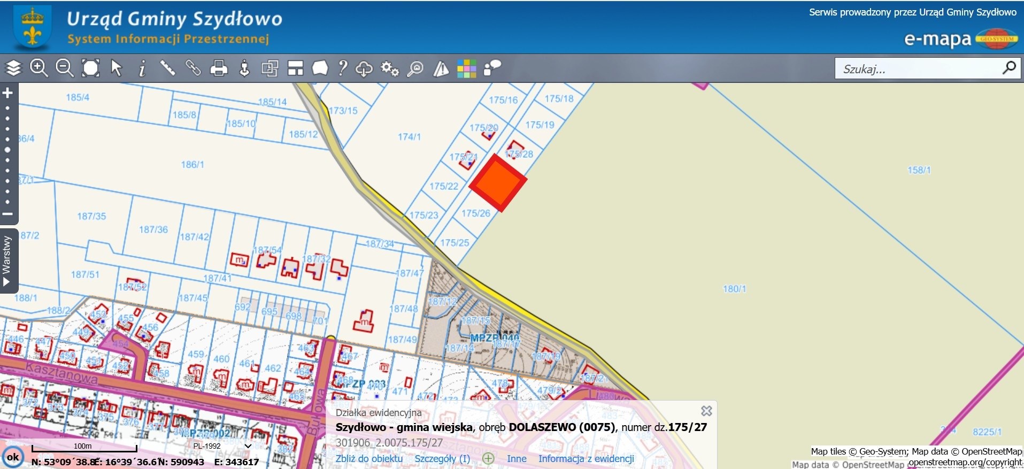This screenshot has height=469, width=1024.
Task: Click the Szukaj search input field
Action: click(x=919, y=69)
